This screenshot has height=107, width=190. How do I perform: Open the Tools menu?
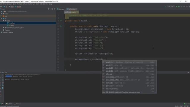coord(37,4)
